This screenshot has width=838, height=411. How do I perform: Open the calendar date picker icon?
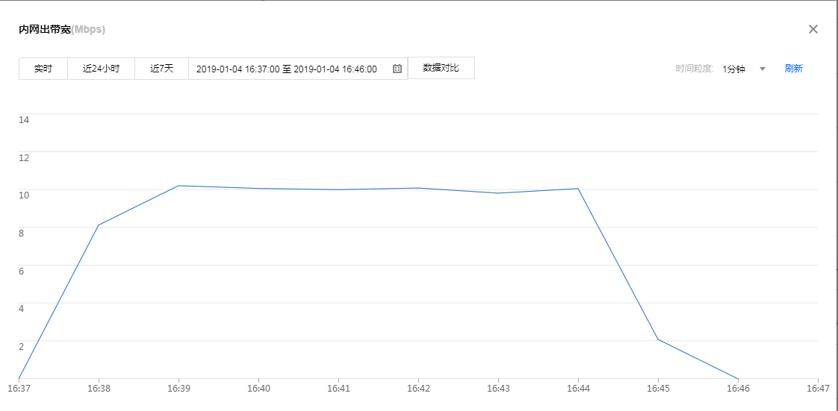[x=397, y=69]
